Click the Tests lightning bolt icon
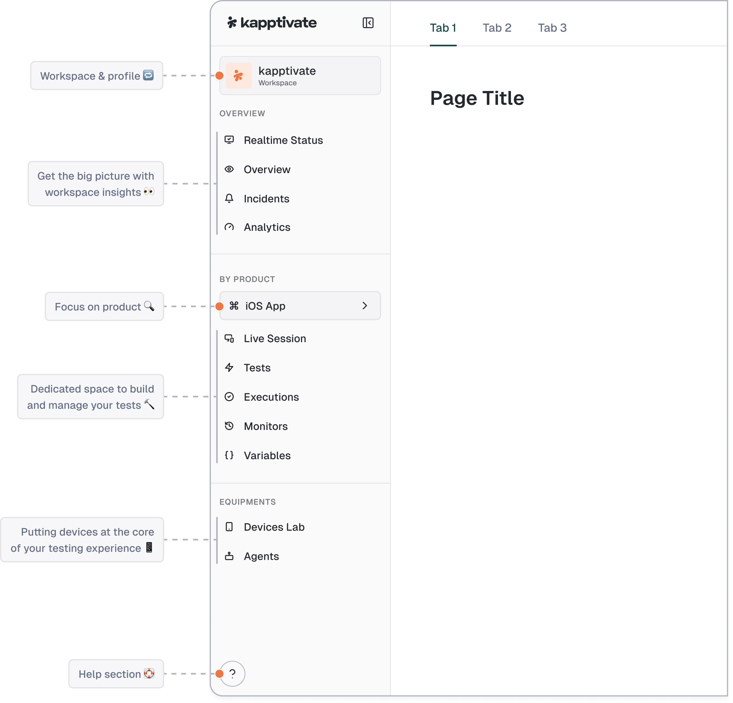Image resolution: width=733 pixels, height=703 pixels. pyautogui.click(x=229, y=368)
